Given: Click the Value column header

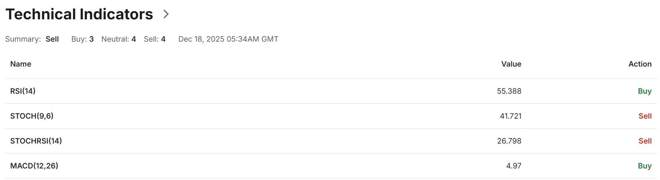Looking at the screenshot, I should pos(511,64).
